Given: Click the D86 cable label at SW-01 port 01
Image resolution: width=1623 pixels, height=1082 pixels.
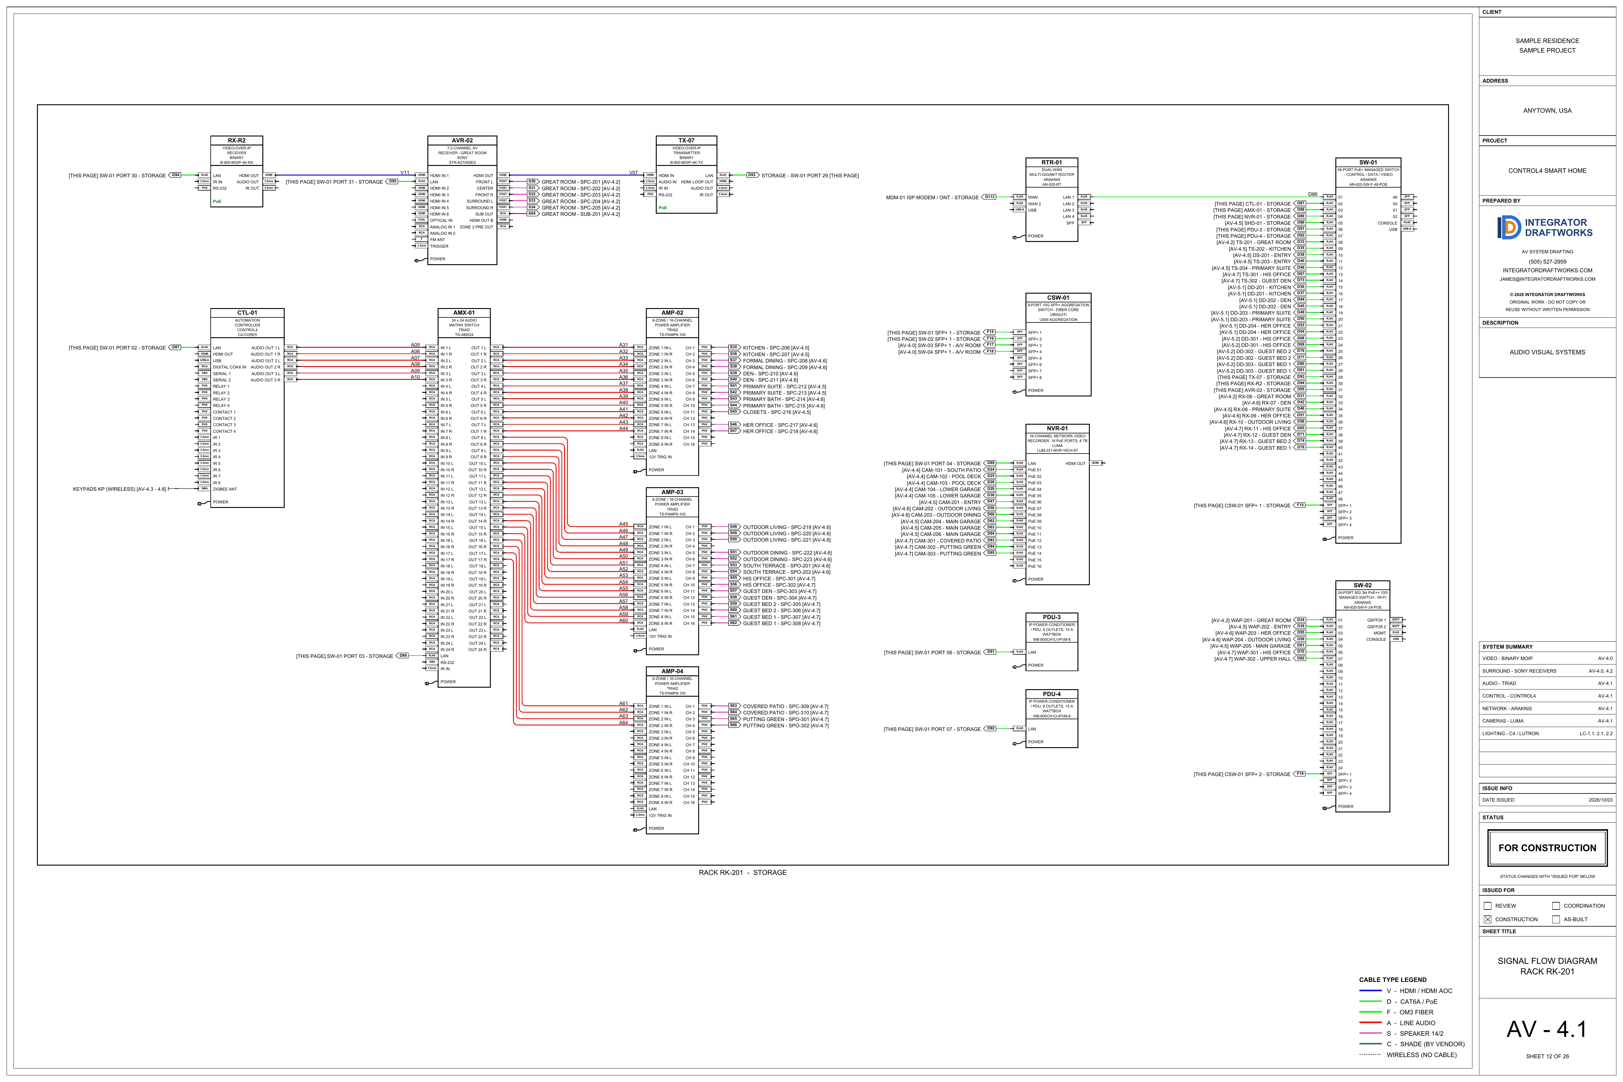Looking at the screenshot, I should tap(1313, 194).
